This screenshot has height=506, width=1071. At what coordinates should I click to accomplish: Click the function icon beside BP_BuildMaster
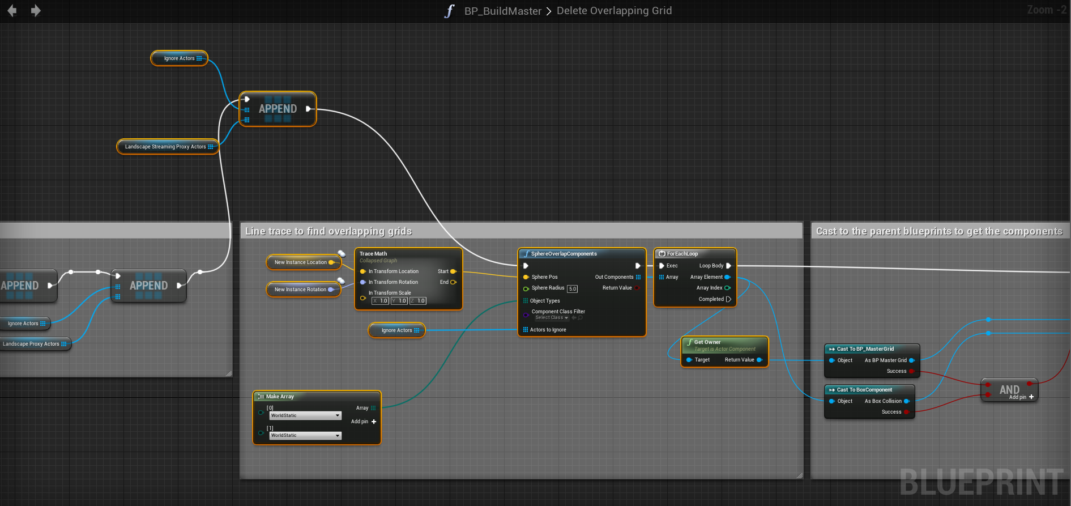450,11
